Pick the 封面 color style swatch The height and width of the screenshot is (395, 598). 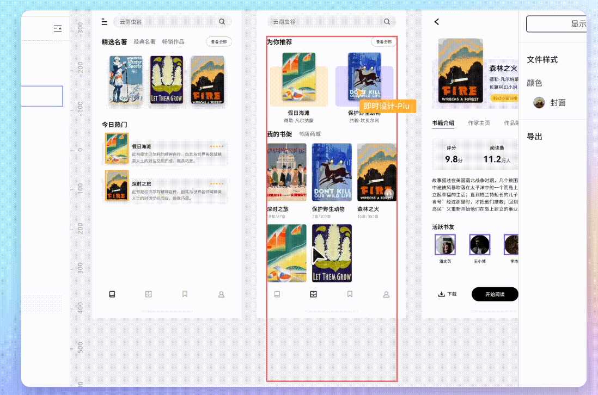coord(539,102)
